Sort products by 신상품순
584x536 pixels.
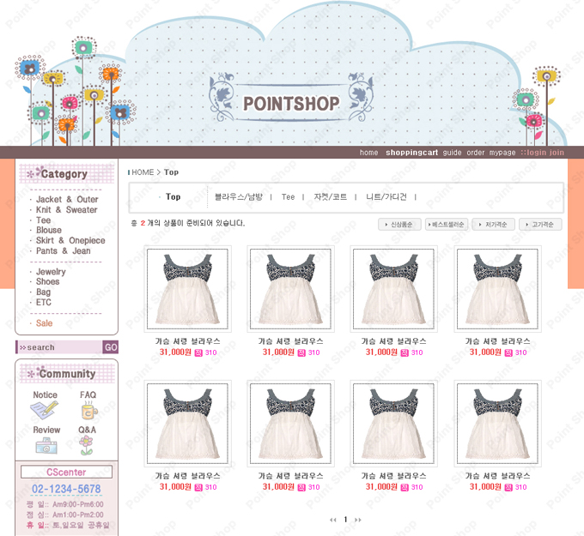point(399,225)
